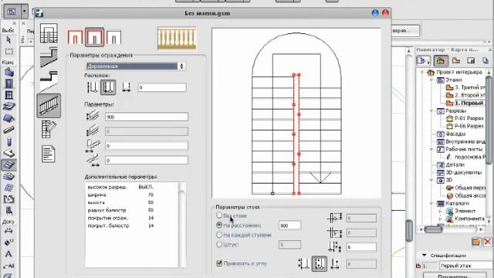Select the 'высокое разреш.' parameter row

121,187
